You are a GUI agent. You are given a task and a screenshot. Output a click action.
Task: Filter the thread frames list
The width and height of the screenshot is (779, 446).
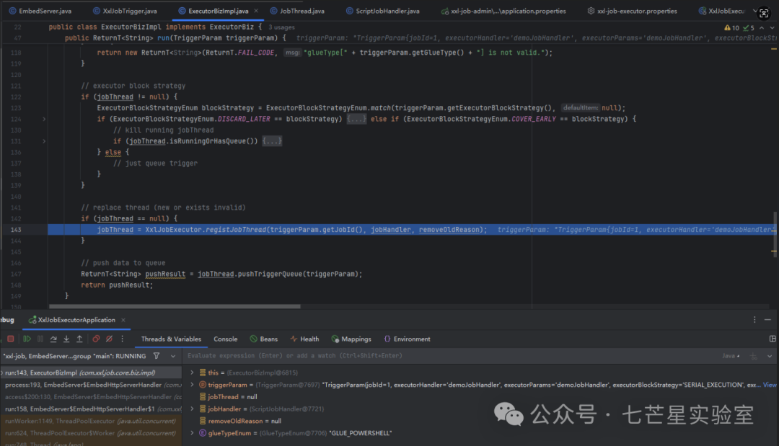[x=157, y=356]
